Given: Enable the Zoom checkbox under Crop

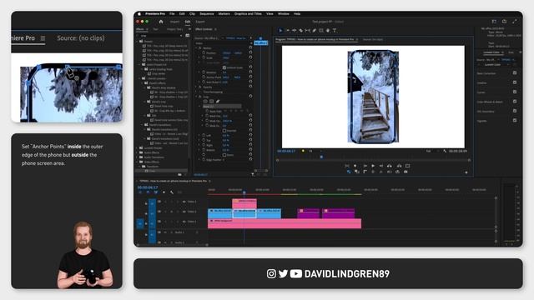Looking at the screenshot, I should [224, 155].
